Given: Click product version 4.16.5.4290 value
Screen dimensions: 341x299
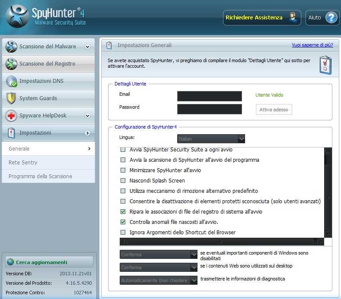Looking at the screenshot, I should click(79, 283).
